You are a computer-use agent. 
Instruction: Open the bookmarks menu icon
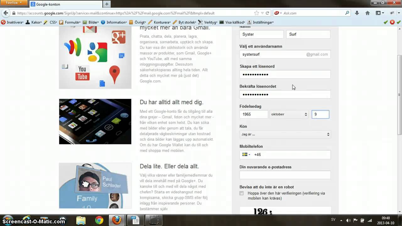click(x=380, y=13)
